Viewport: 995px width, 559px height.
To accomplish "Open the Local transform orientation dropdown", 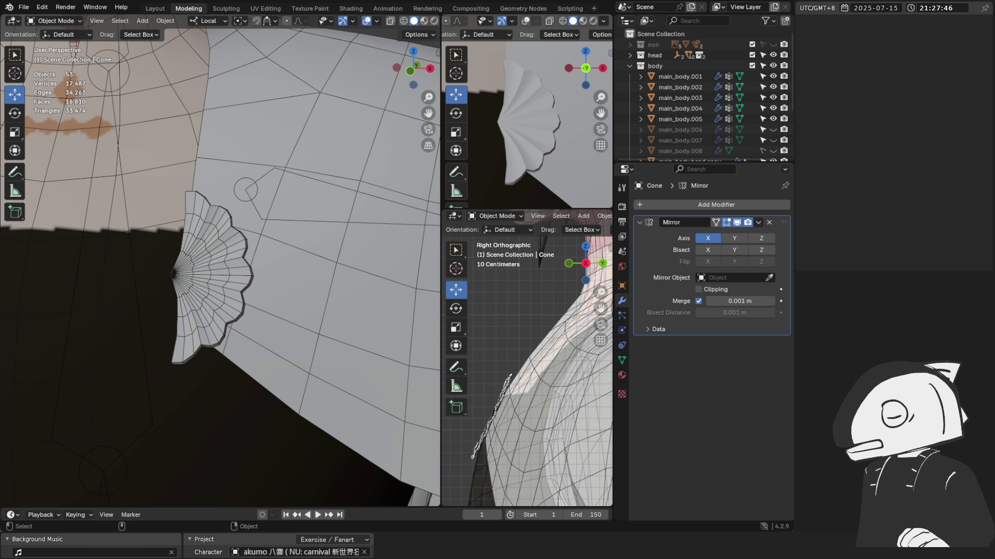I will pos(208,21).
